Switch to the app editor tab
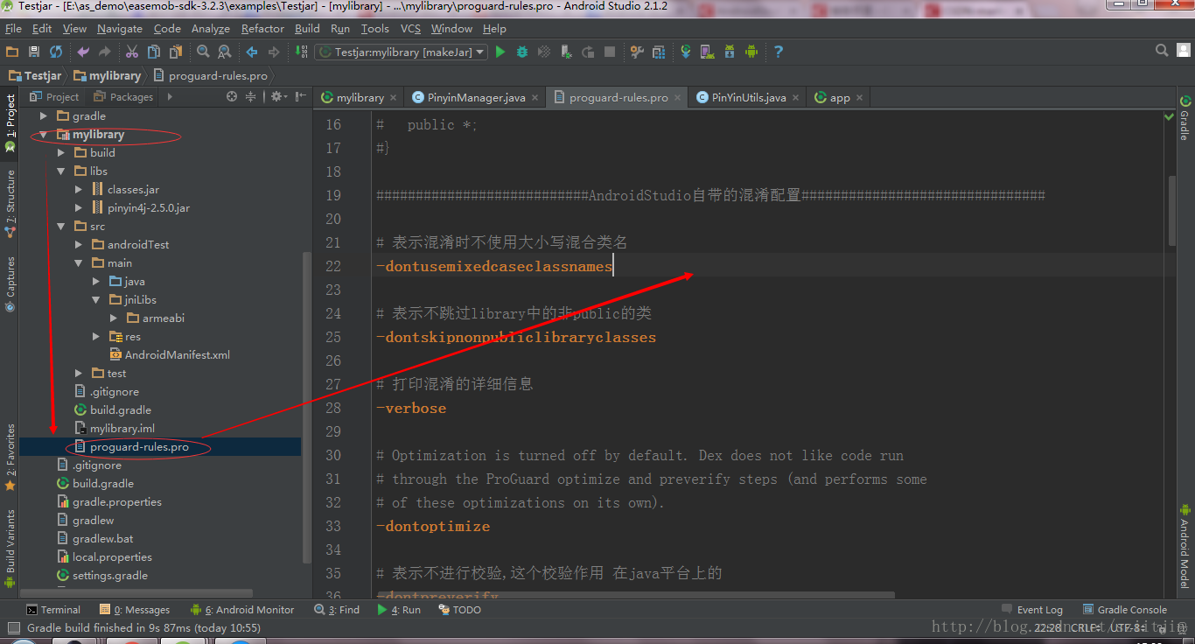This screenshot has height=644, width=1195. [840, 97]
